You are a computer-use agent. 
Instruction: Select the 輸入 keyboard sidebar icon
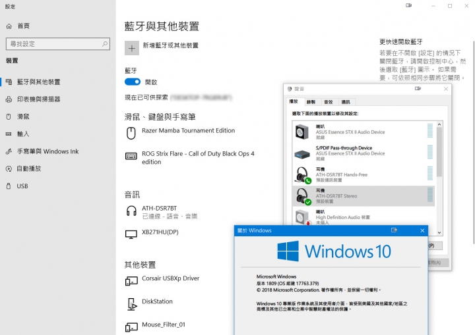[x=9, y=134]
